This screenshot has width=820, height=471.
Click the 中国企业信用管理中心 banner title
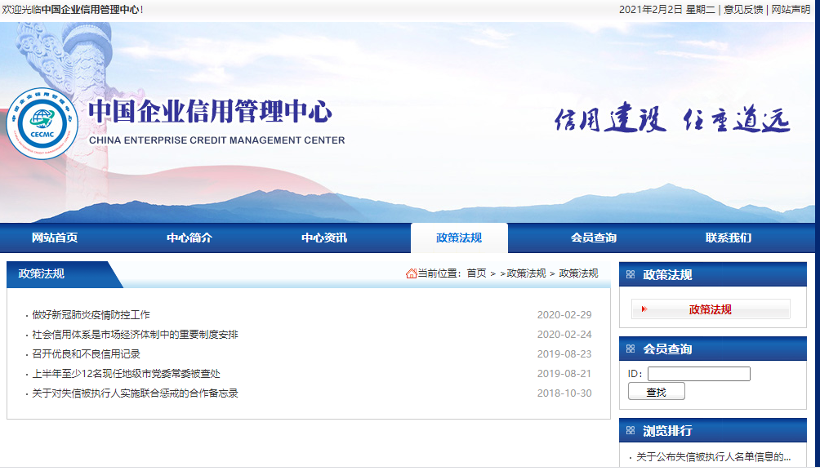point(210,111)
